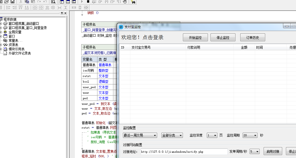296x158 pixels.
Task: Open the 发单周期/秒 dropdown
Action: (x=255, y=151)
